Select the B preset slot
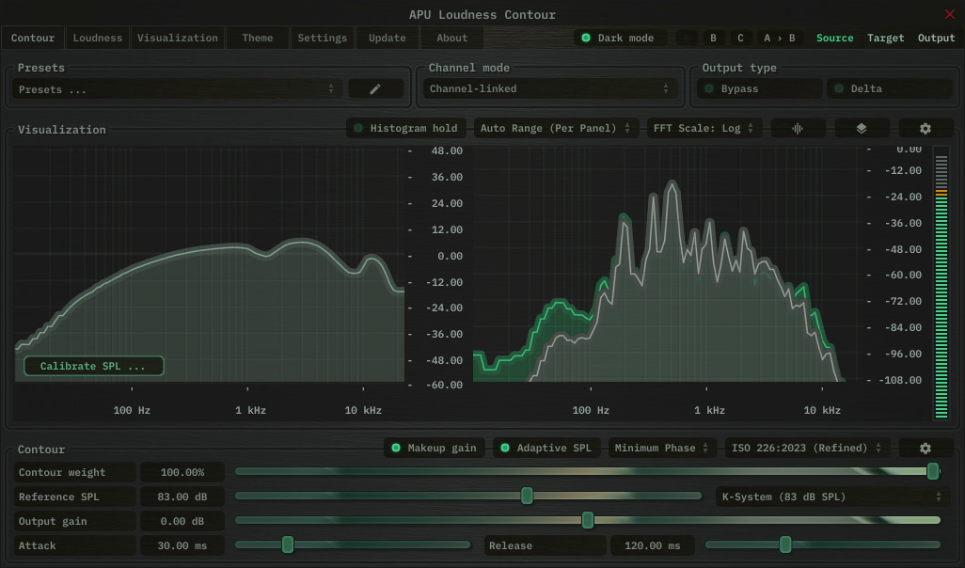The height and width of the screenshot is (568, 965). tap(713, 38)
